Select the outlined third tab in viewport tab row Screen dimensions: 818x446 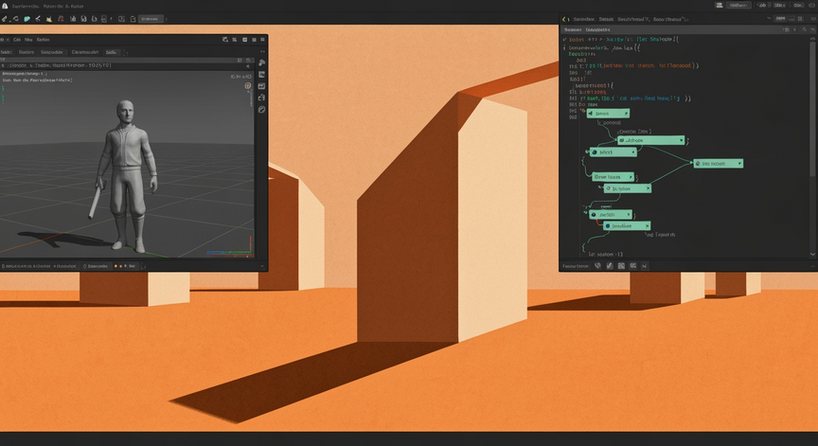click(52, 52)
